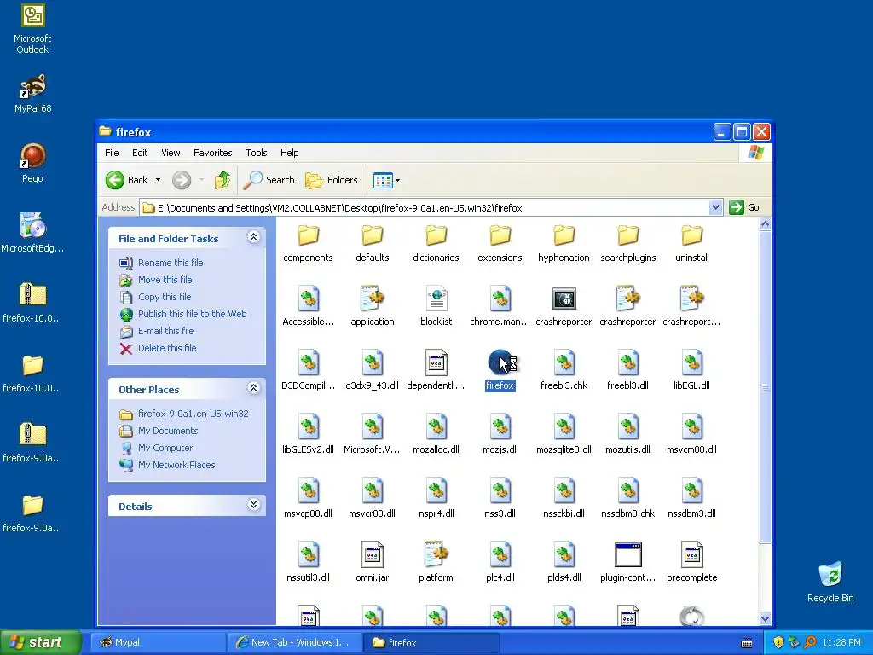
Task: Open the File menu
Action: 112,153
